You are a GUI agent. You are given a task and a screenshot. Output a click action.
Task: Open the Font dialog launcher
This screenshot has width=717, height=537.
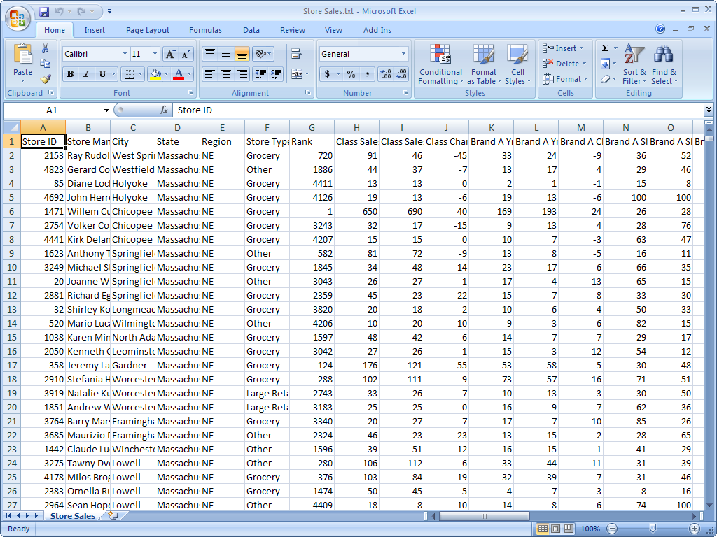(190, 93)
